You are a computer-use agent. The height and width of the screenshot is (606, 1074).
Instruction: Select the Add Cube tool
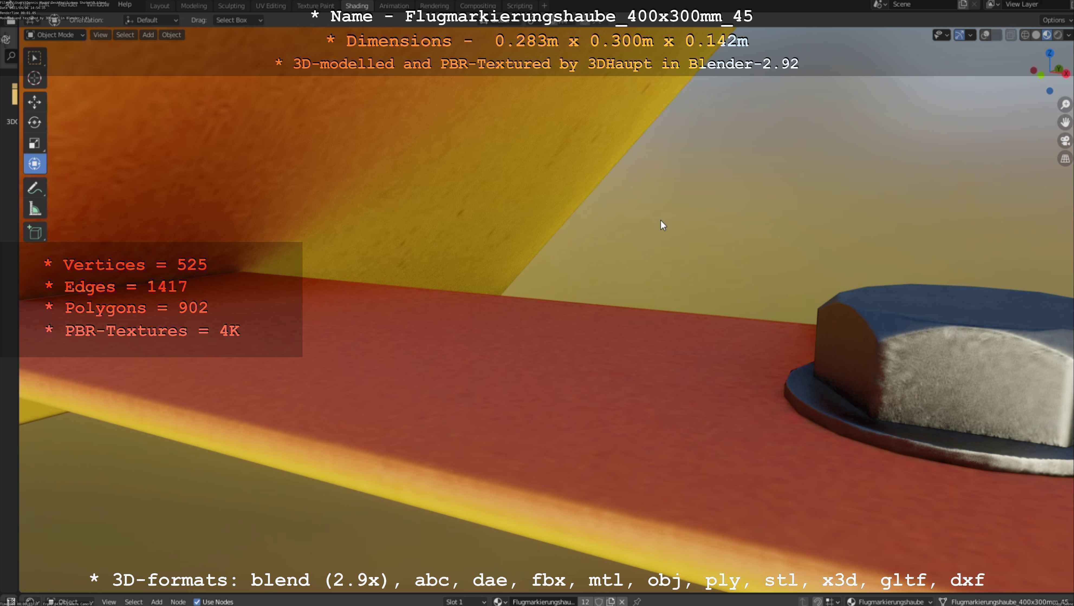35,232
